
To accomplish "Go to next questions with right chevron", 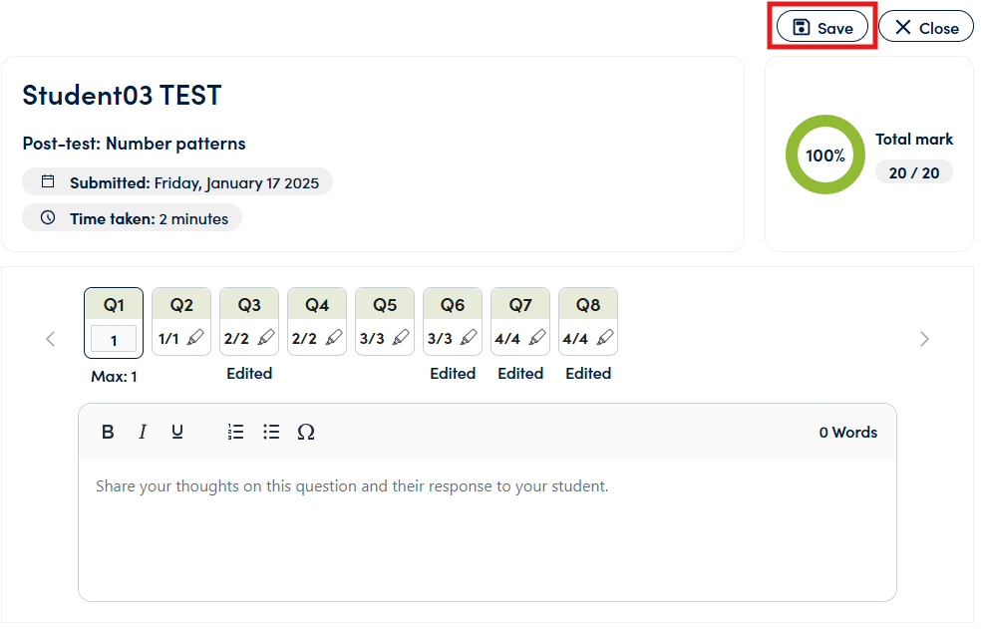I will (924, 339).
